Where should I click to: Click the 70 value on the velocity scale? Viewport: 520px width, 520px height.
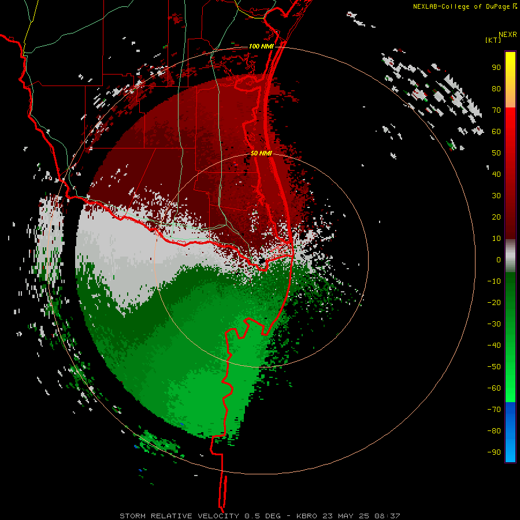coord(496,110)
